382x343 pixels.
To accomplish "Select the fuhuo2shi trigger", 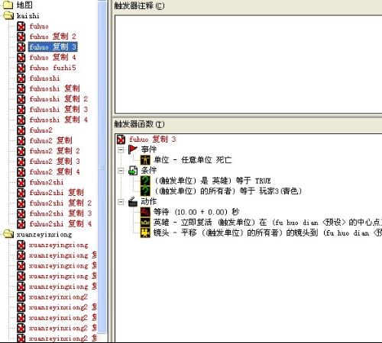I will tap(47, 182).
